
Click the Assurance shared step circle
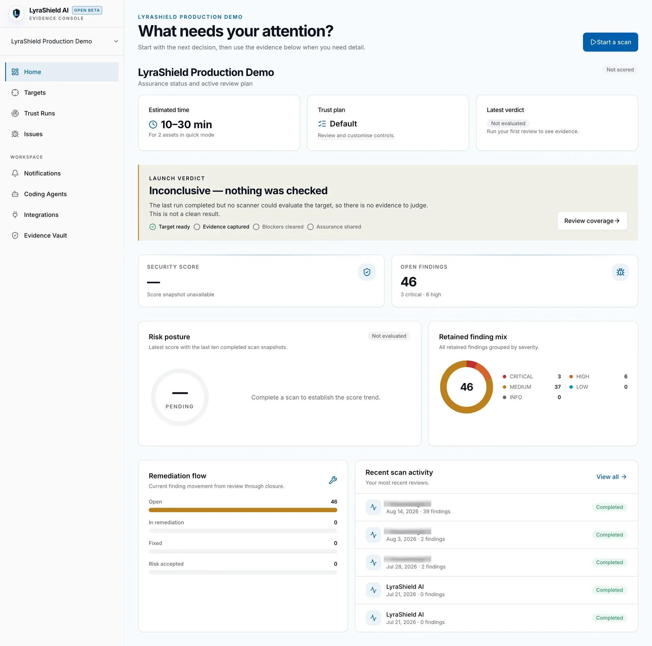(x=311, y=227)
